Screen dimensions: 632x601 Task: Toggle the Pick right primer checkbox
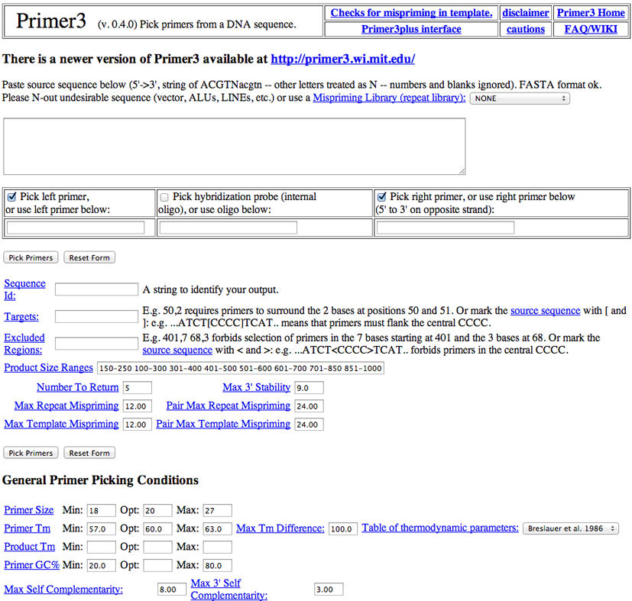[381, 197]
